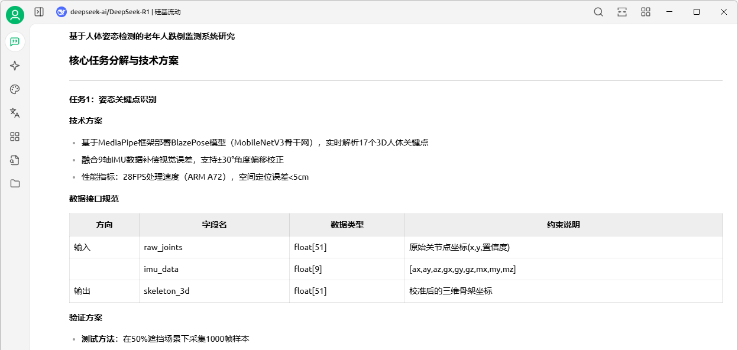Minimize the application window
This screenshot has height=350, width=738.
(x=669, y=12)
